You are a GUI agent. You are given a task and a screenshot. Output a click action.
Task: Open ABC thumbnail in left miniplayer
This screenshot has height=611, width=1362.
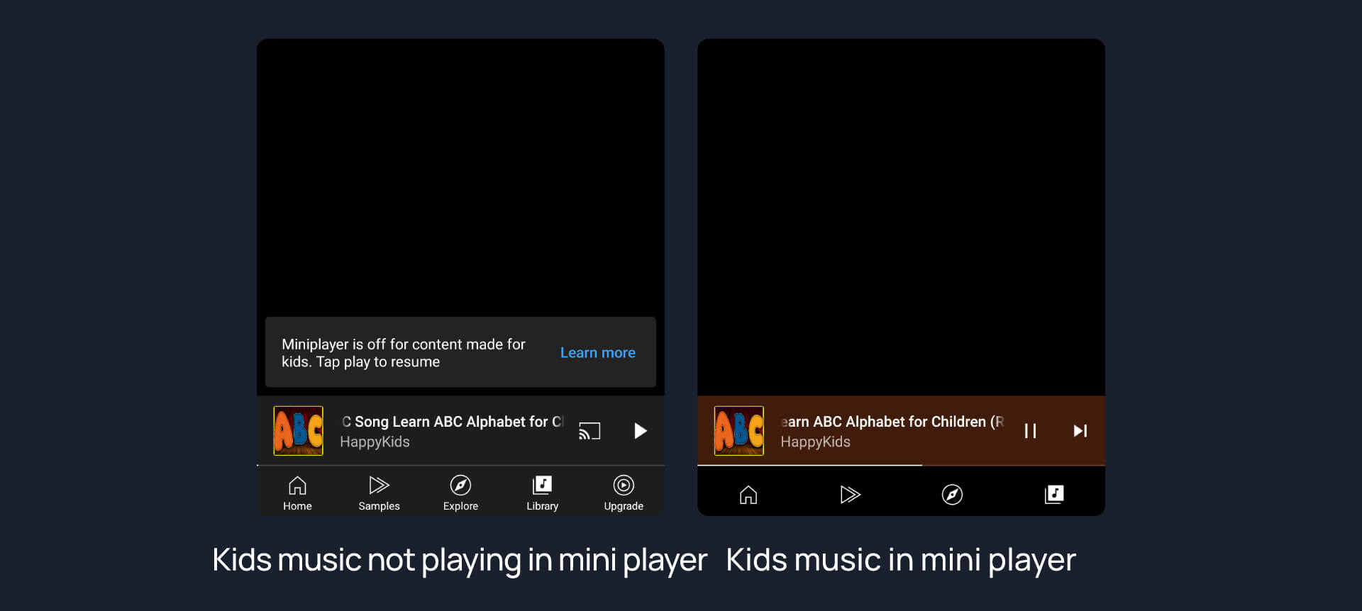[299, 431]
